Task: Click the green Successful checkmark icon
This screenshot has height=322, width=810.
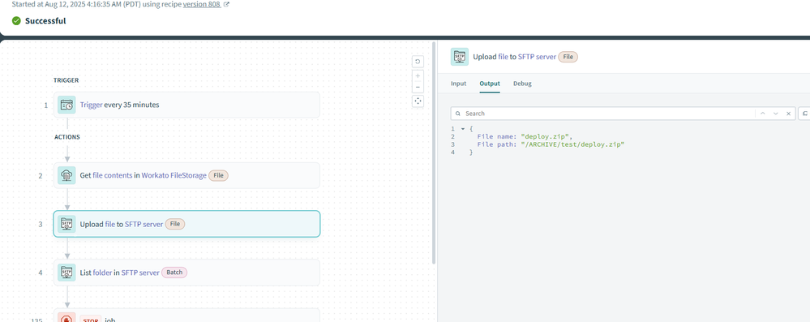Action: click(16, 20)
